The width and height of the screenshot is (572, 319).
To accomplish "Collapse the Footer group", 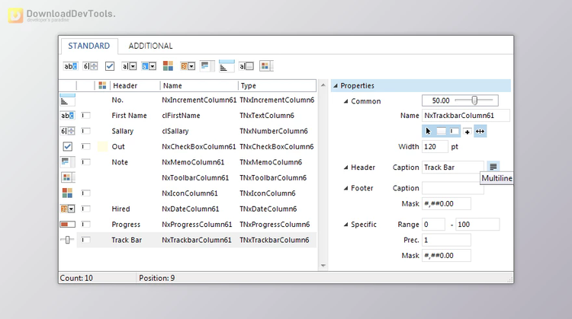I will point(345,188).
